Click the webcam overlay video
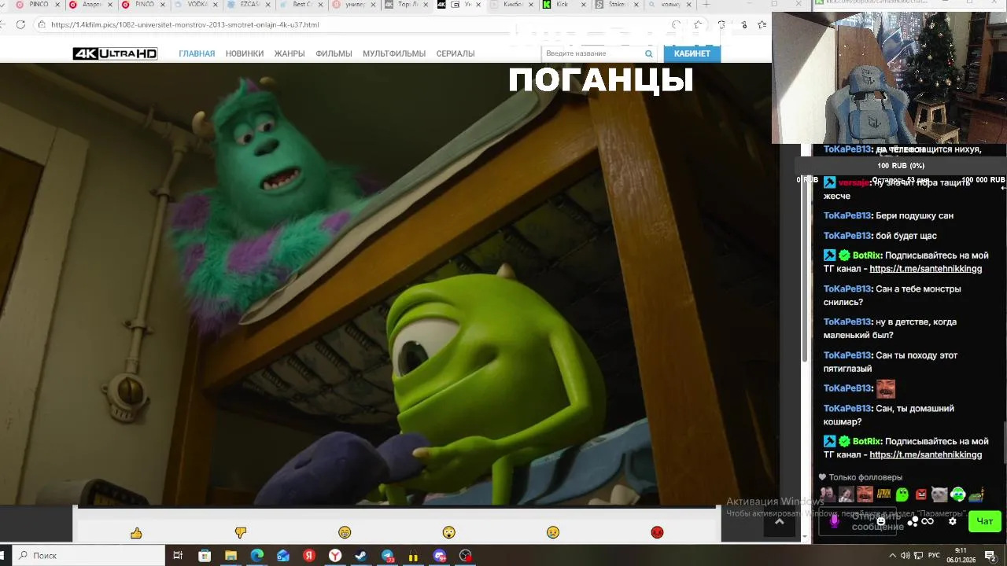 [889, 78]
